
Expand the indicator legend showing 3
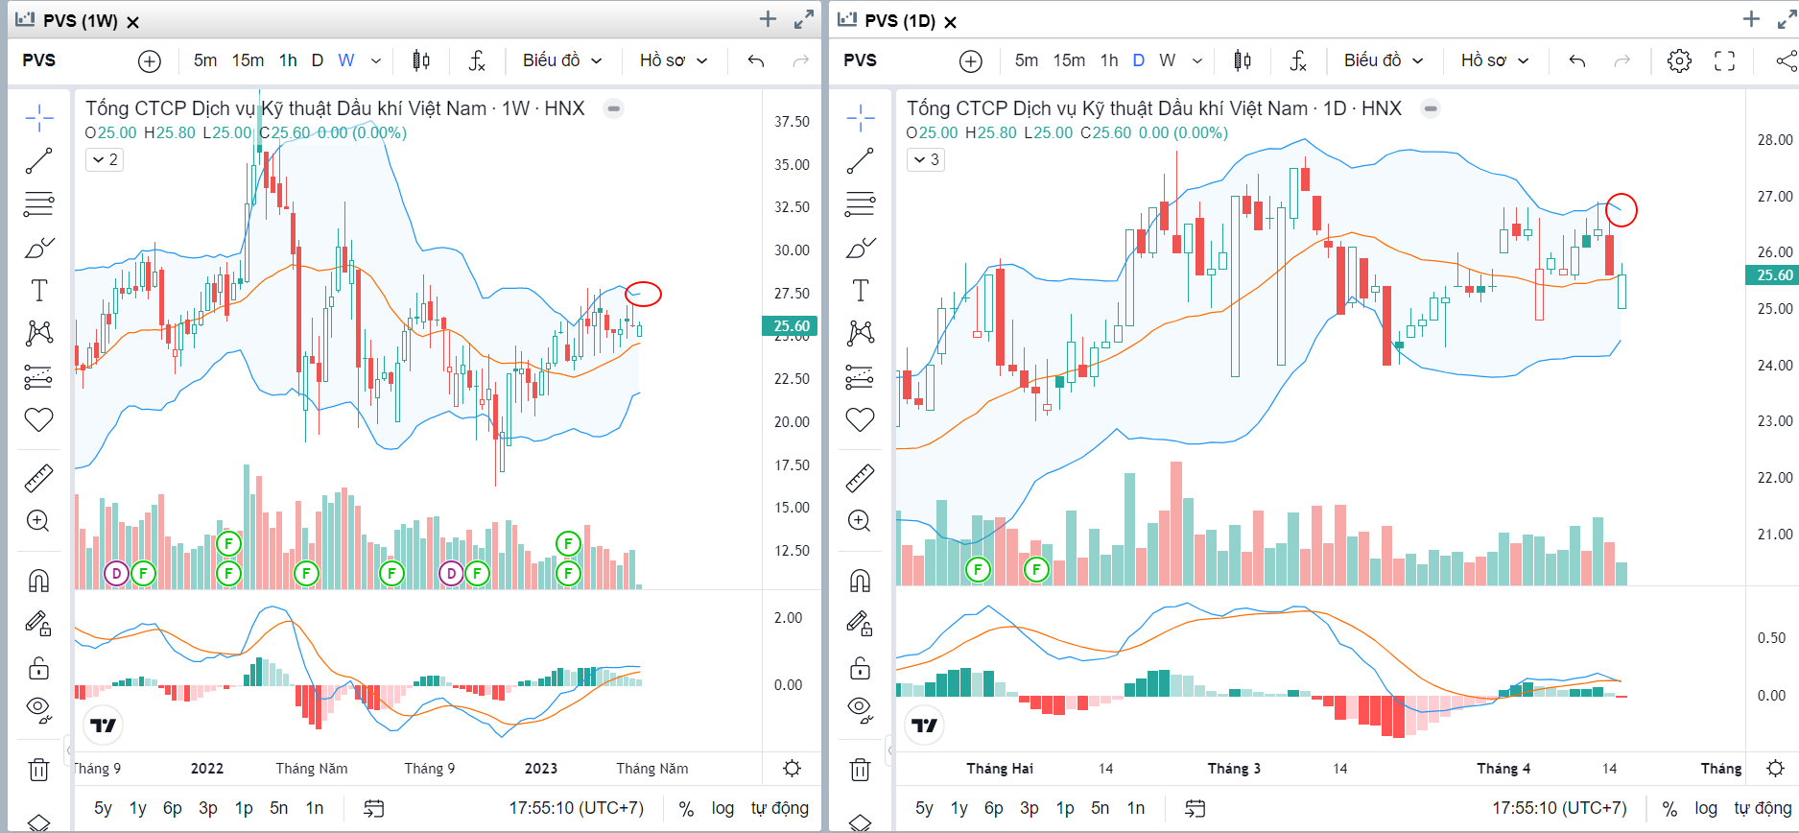click(x=926, y=159)
